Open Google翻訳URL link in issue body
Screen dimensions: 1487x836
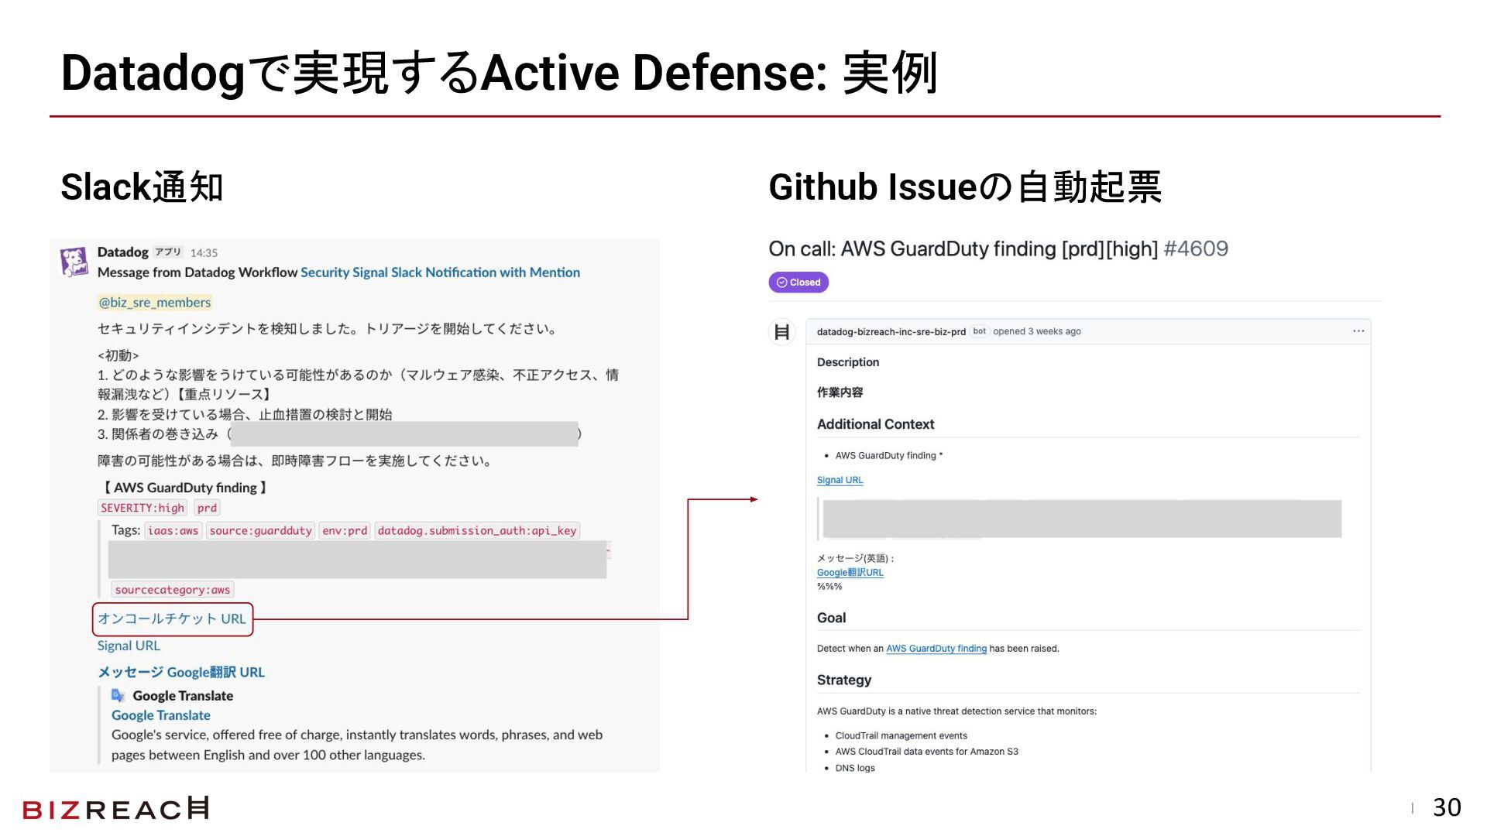850,573
